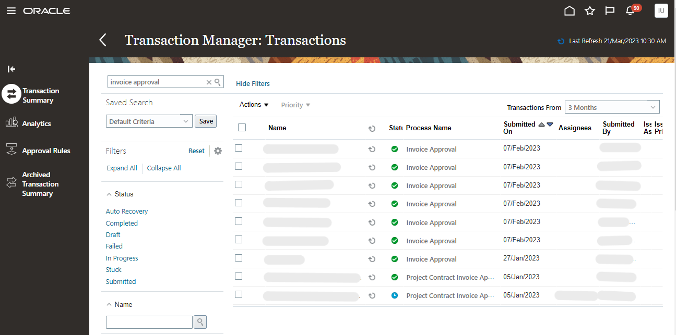676x335 pixels.
Task: Open the Priority menu
Action: pyautogui.click(x=295, y=105)
